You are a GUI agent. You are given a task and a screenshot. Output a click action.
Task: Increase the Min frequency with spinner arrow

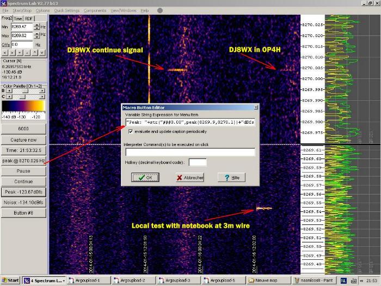[36, 24]
